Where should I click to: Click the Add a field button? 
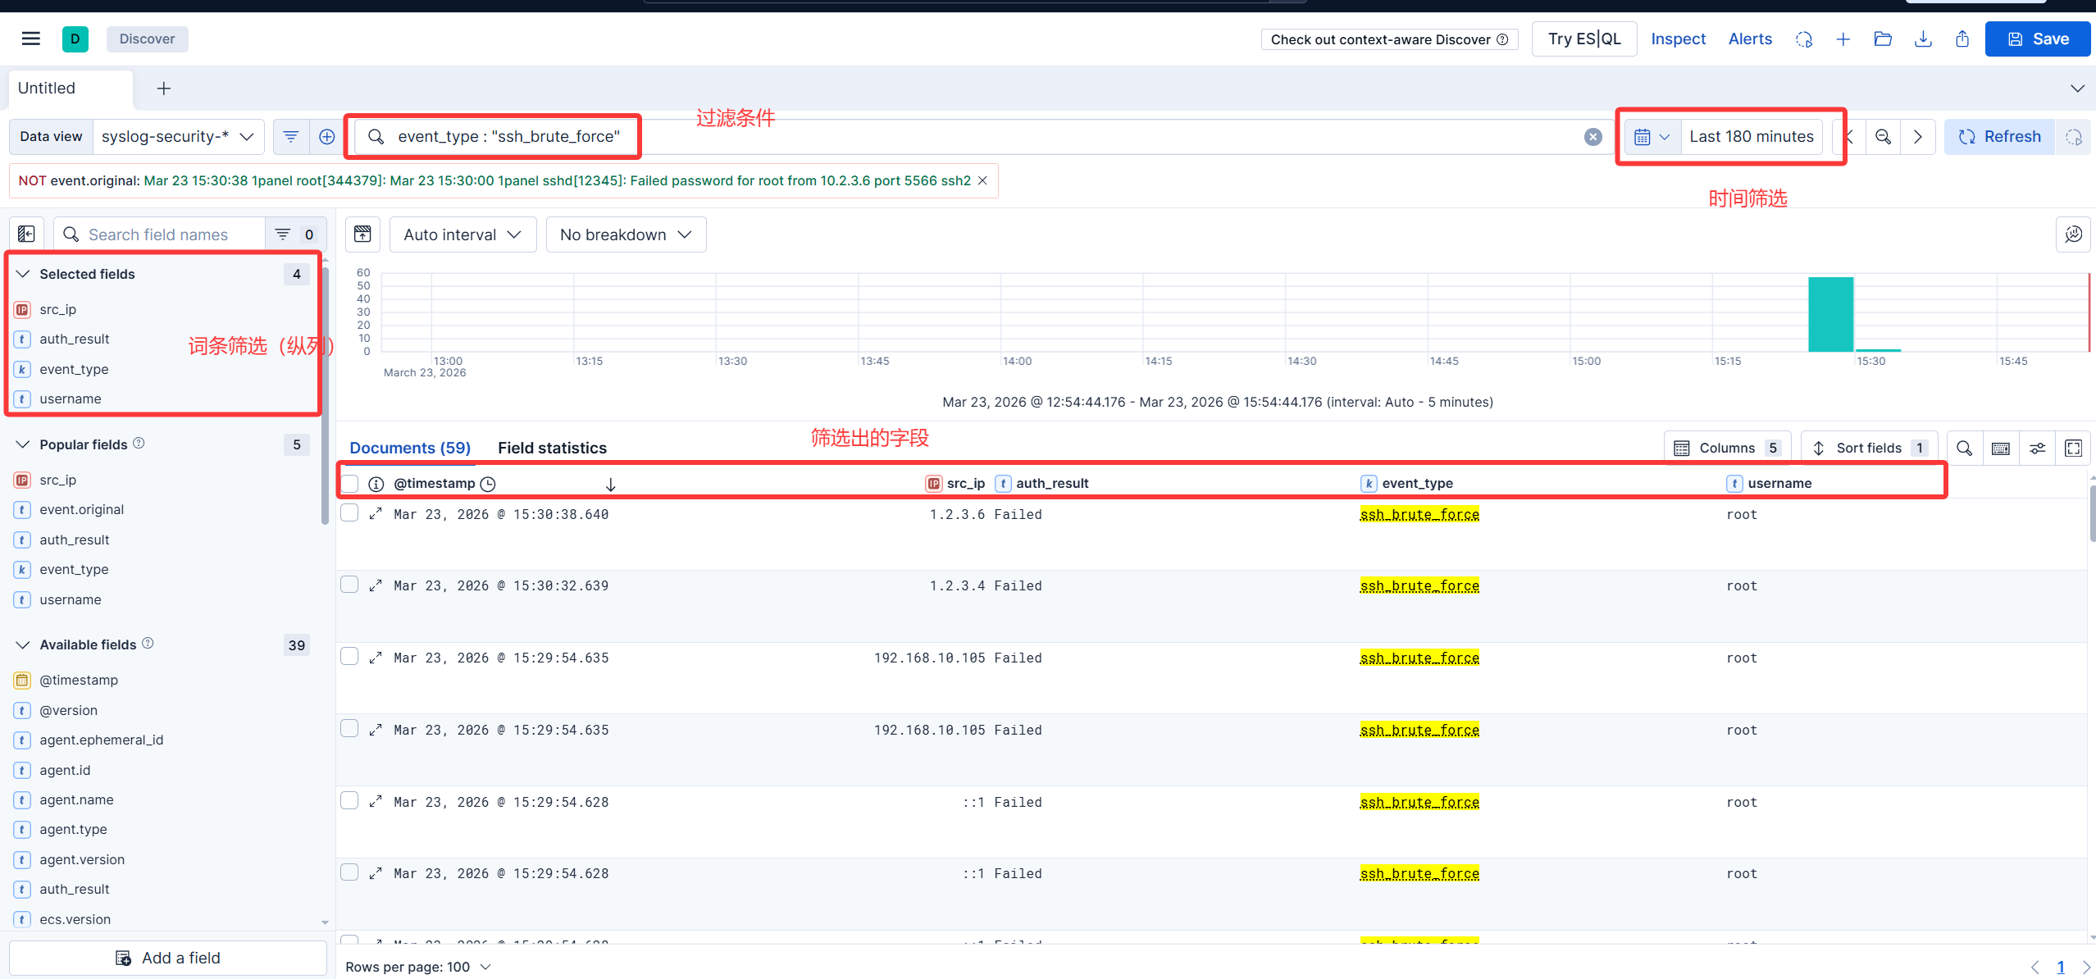coord(168,958)
